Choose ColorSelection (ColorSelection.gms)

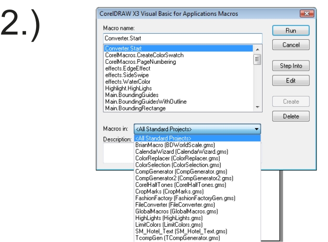197,165
